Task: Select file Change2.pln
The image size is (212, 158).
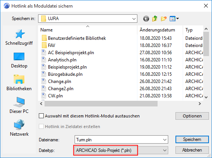Action: (x=57, y=89)
